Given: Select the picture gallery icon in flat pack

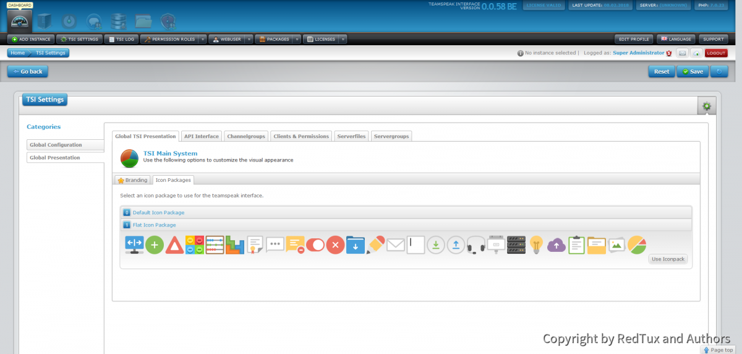Looking at the screenshot, I should [617, 245].
